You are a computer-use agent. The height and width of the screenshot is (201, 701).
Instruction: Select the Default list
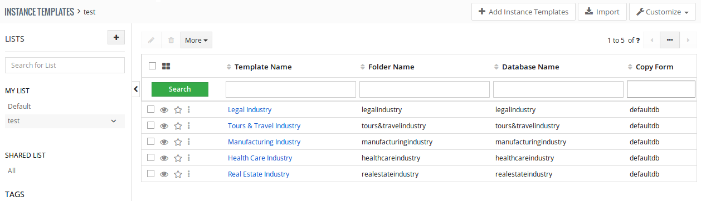[20, 106]
